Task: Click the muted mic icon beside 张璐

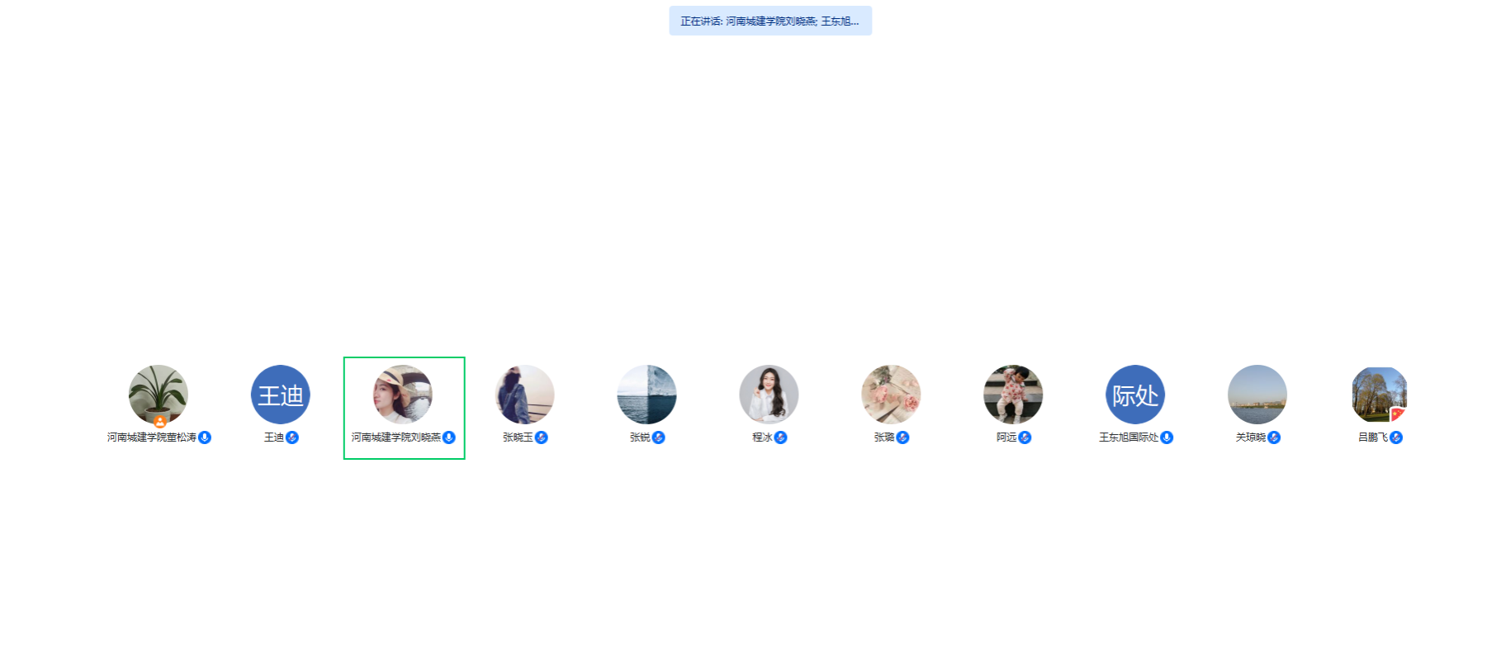Action: 903,437
